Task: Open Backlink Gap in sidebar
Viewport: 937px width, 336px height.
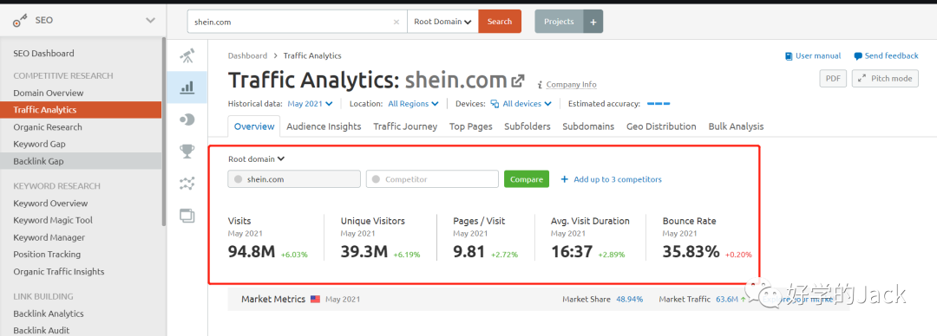Action: click(81, 161)
